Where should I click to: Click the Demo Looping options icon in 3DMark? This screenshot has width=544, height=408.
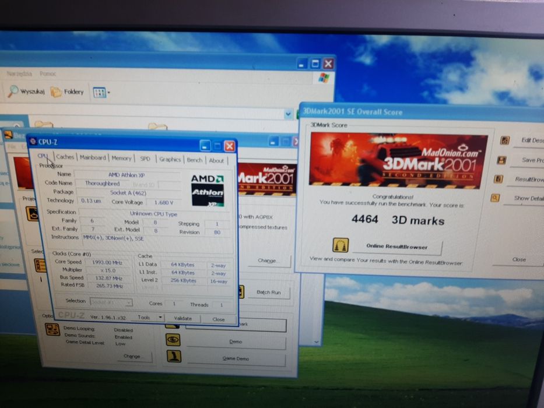[x=52, y=329]
